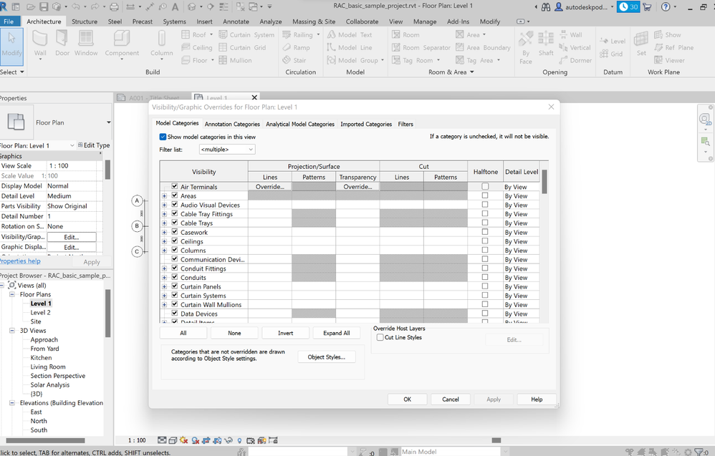Click the Stair tool
This screenshot has height=456, width=715.
point(294,60)
